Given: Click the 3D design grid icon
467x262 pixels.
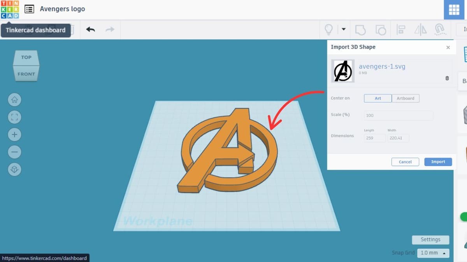Looking at the screenshot, I should point(454,10).
